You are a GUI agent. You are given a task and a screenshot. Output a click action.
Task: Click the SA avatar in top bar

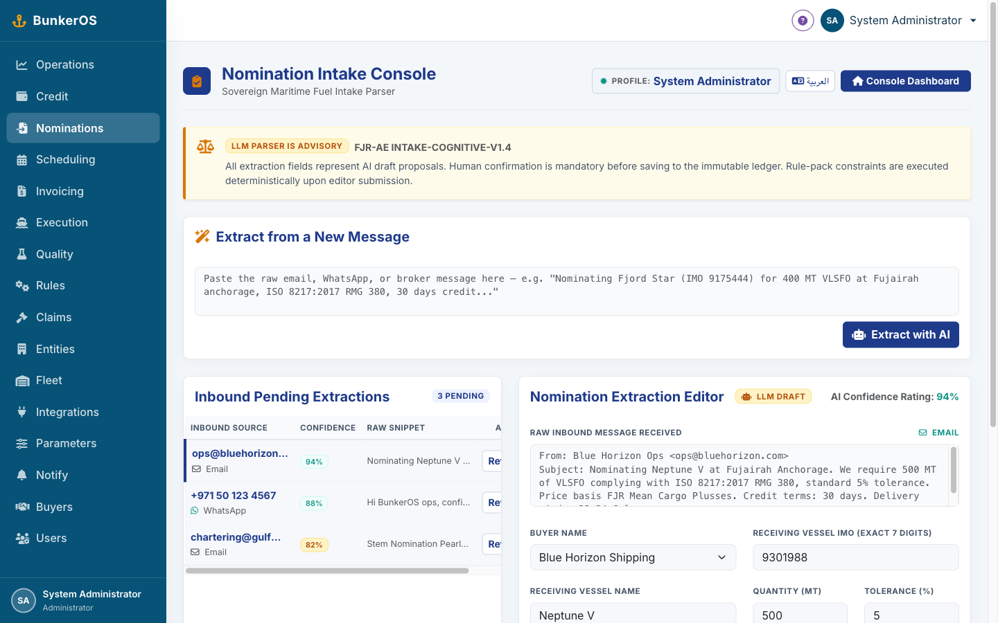coord(832,21)
